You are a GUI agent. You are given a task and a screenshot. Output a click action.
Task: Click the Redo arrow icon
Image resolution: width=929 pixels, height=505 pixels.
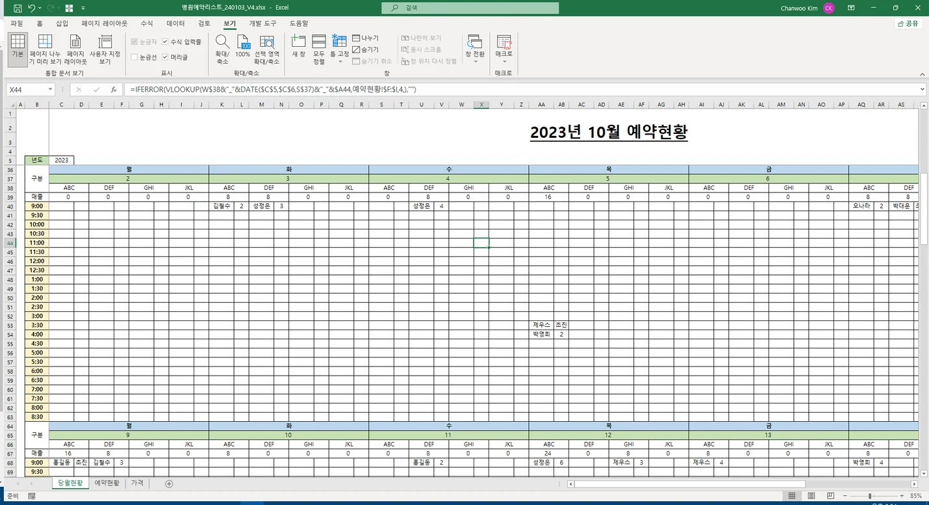tap(51, 8)
